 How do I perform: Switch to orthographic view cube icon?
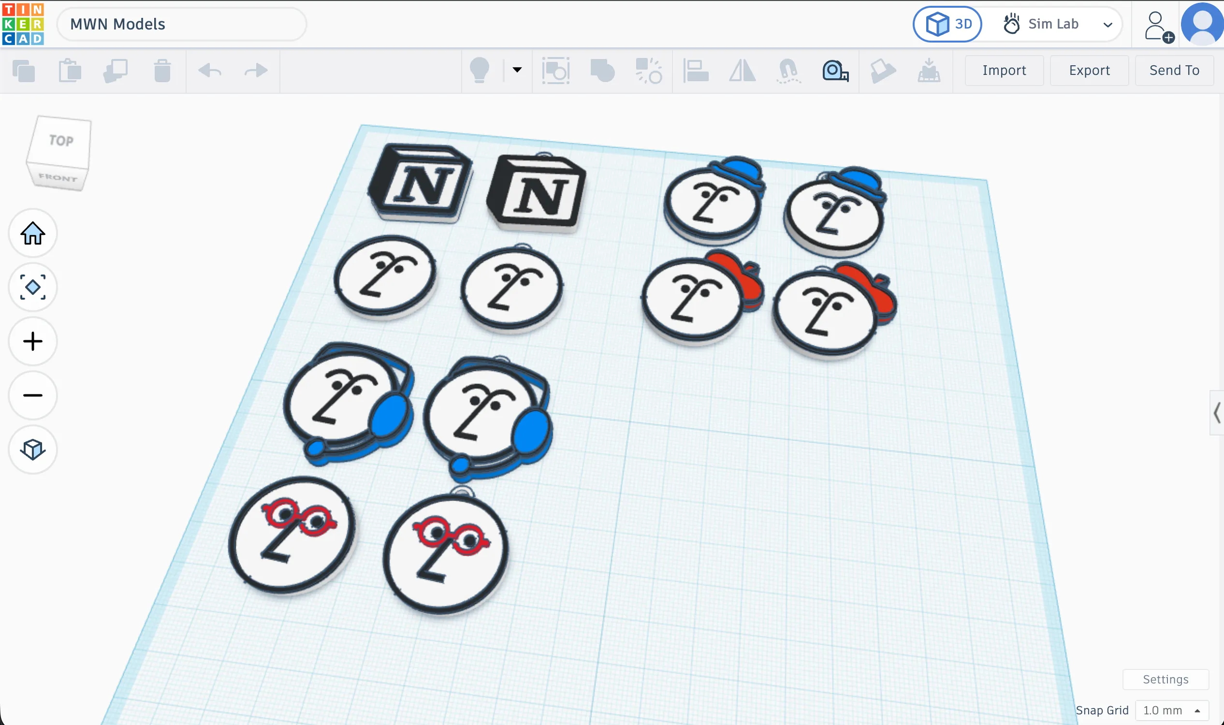pyautogui.click(x=33, y=449)
